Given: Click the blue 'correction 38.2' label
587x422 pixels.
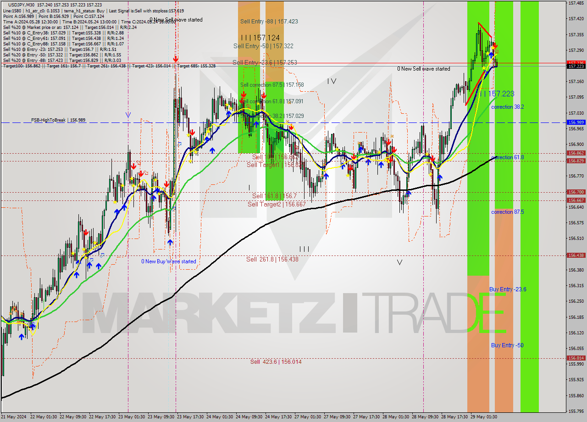Looking at the screenshot, I should coord(508,107).
